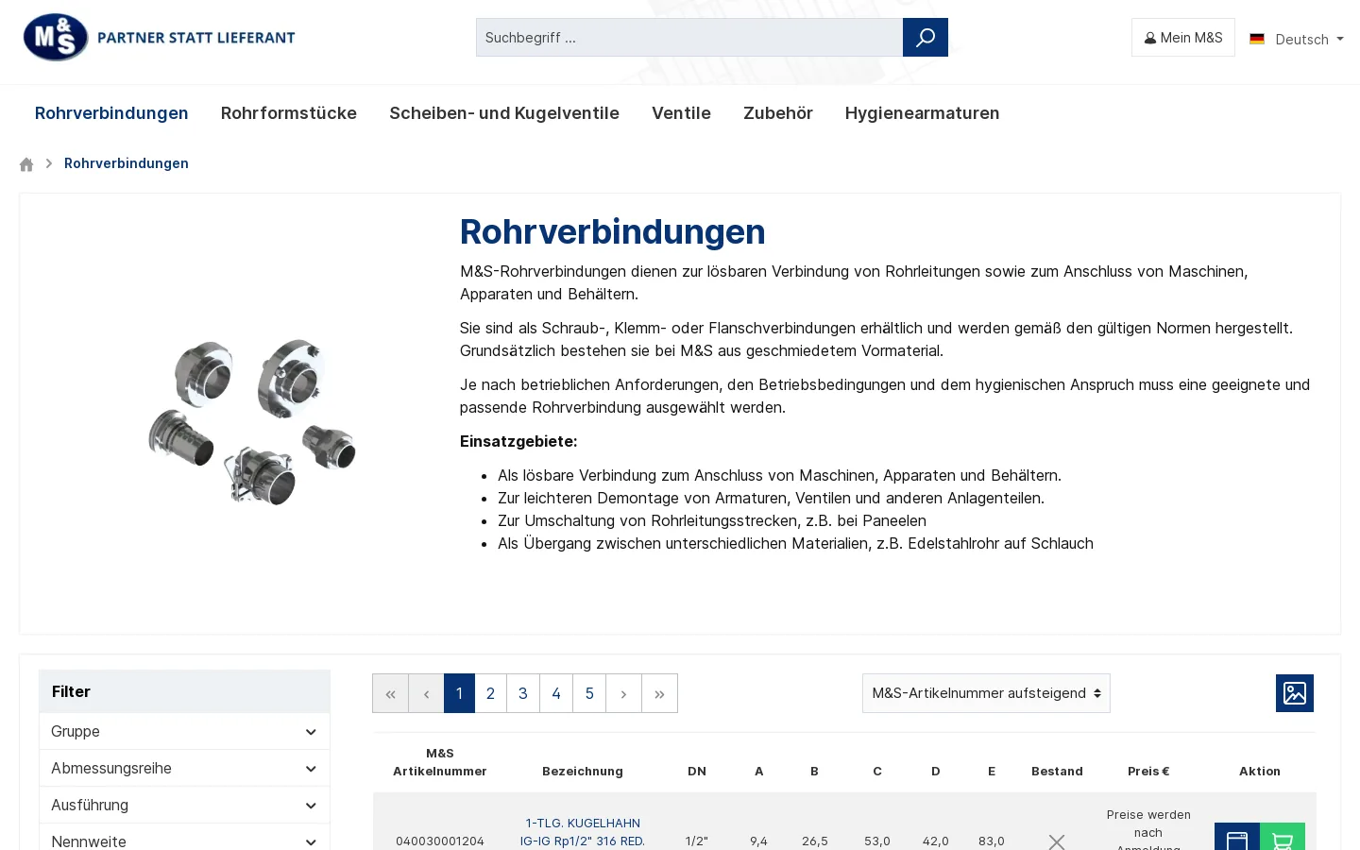Open the sort order M&S-Artikelnummer aufsteigend dropdown
The image size is (1360, 850).
click(986, 693)
